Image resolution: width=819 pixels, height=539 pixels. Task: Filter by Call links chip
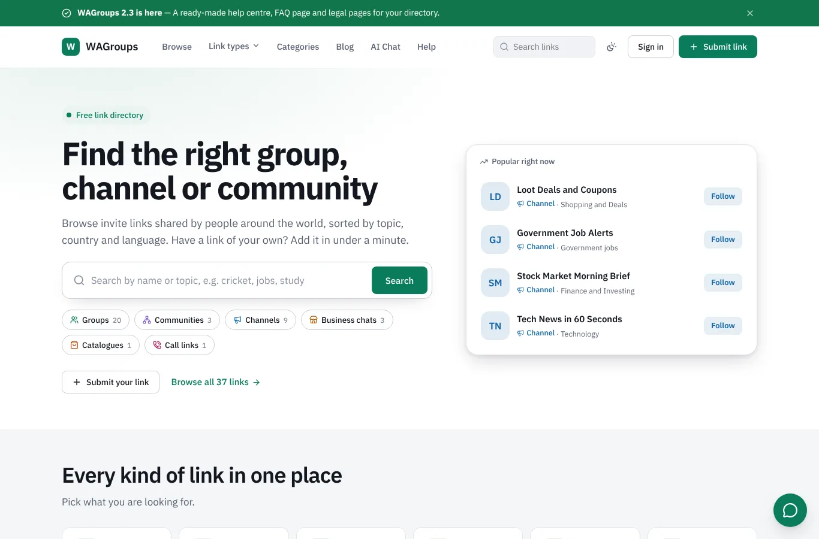(179, 345)
